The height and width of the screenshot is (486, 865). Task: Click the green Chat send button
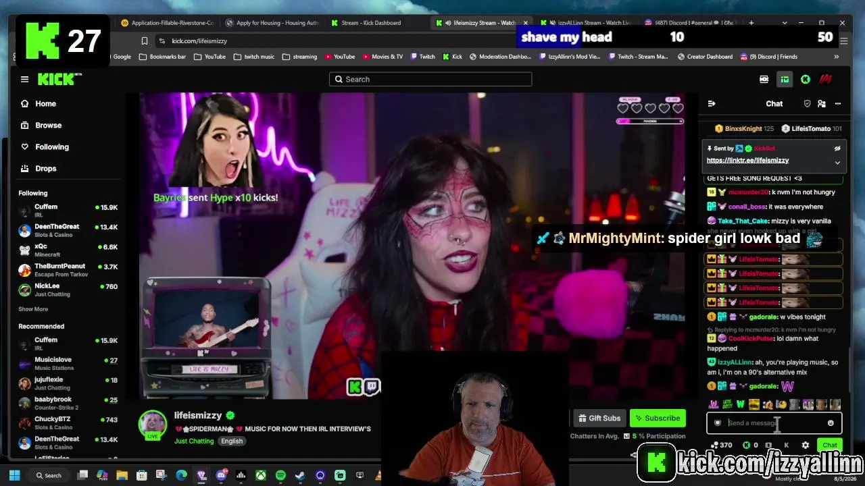tap(829, 446)
